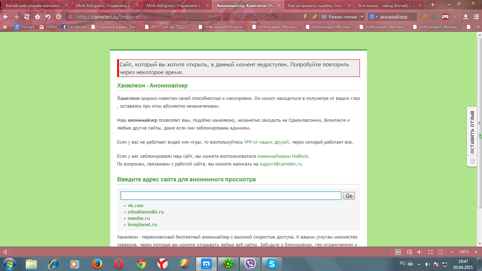The width and height of the screenshot is (482, 271).
Task: Toggle the split screen view icon
Action: click(440, 252)
